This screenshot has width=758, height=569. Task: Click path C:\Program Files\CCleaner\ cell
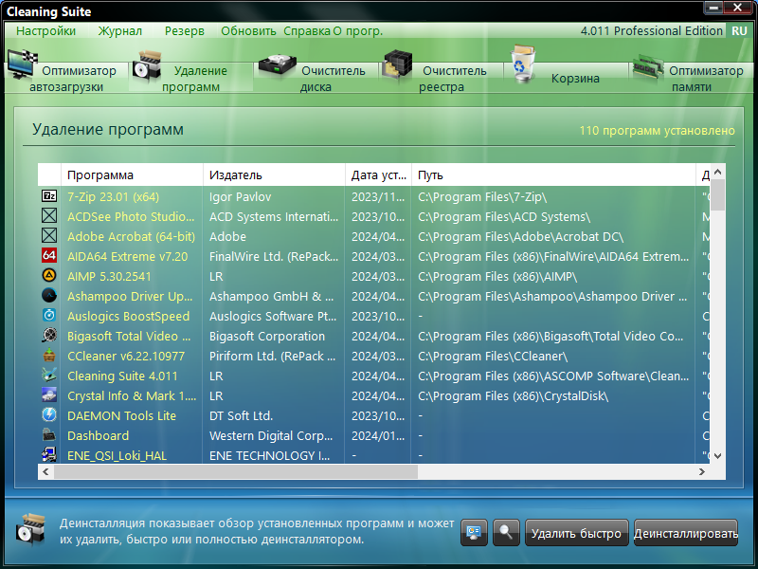[493, 356]
